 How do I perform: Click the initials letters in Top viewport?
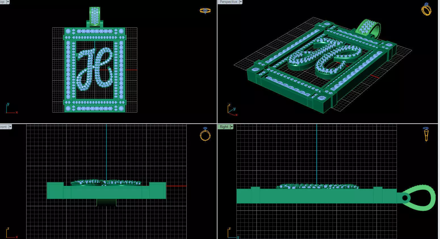click(x=95, y=69)
